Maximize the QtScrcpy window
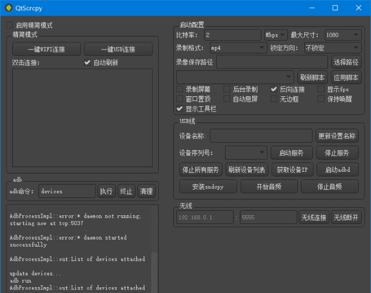Image resolution: width=371 pixels, height=293 pixels. (335, 8)
